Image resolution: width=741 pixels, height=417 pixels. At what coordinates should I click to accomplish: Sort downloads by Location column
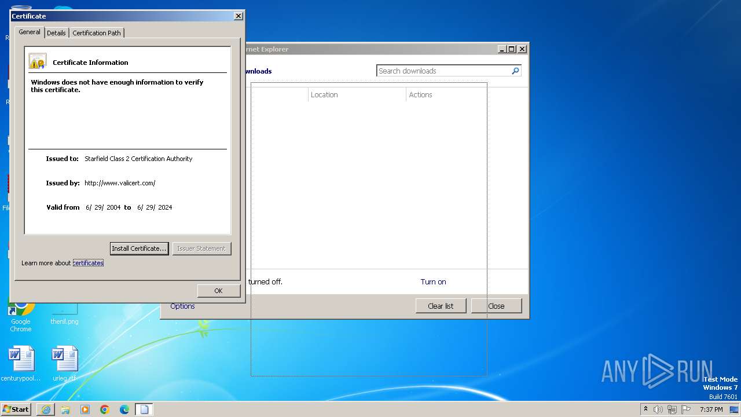[x=357, y=94]
